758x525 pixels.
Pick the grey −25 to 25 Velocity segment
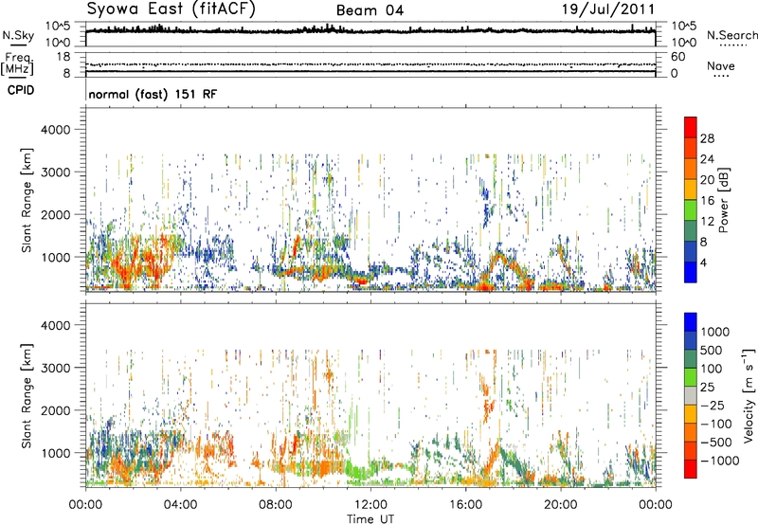(x=691, y=395)
